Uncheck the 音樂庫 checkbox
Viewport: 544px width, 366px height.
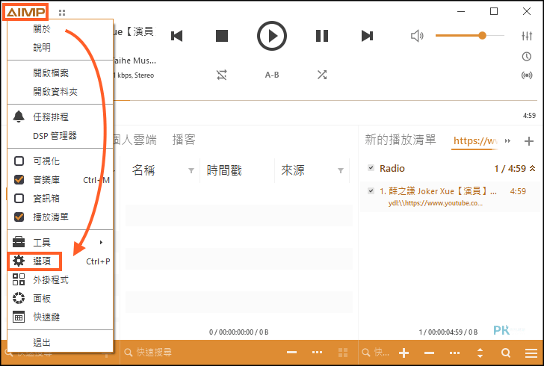pyautogui.click(x=19, y=180)
